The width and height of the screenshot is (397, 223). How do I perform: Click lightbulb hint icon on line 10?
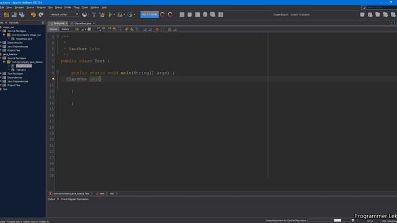[53, 79]
